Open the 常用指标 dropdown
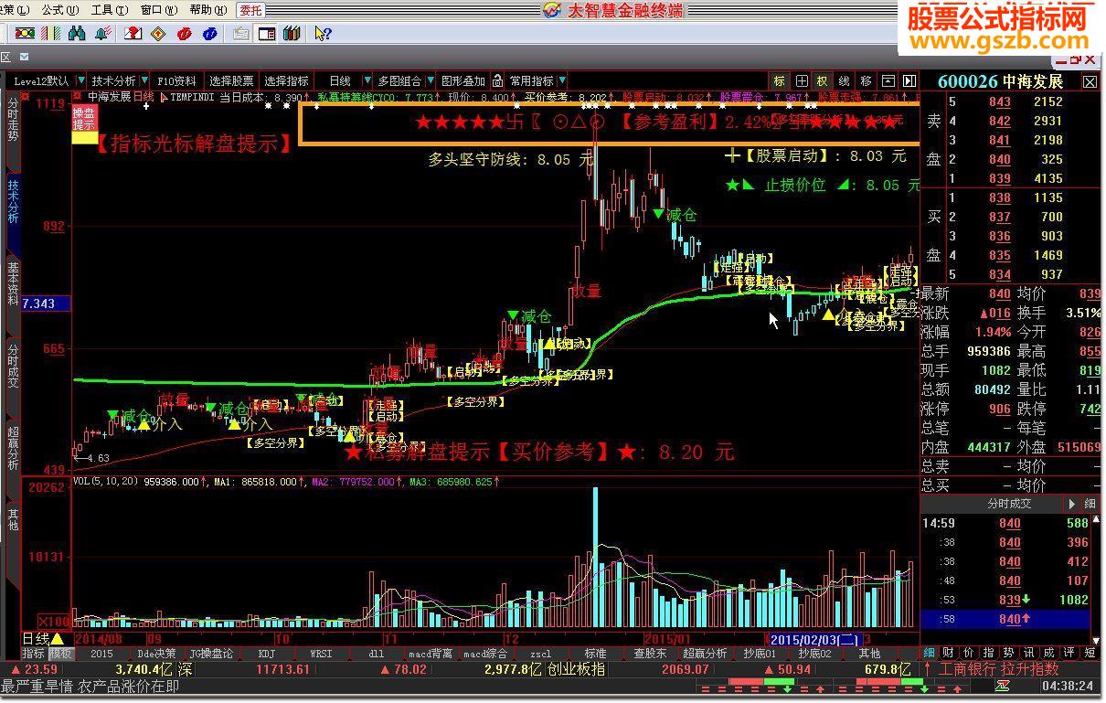Viewport: 1106px width, 703px height. (562, 80)
